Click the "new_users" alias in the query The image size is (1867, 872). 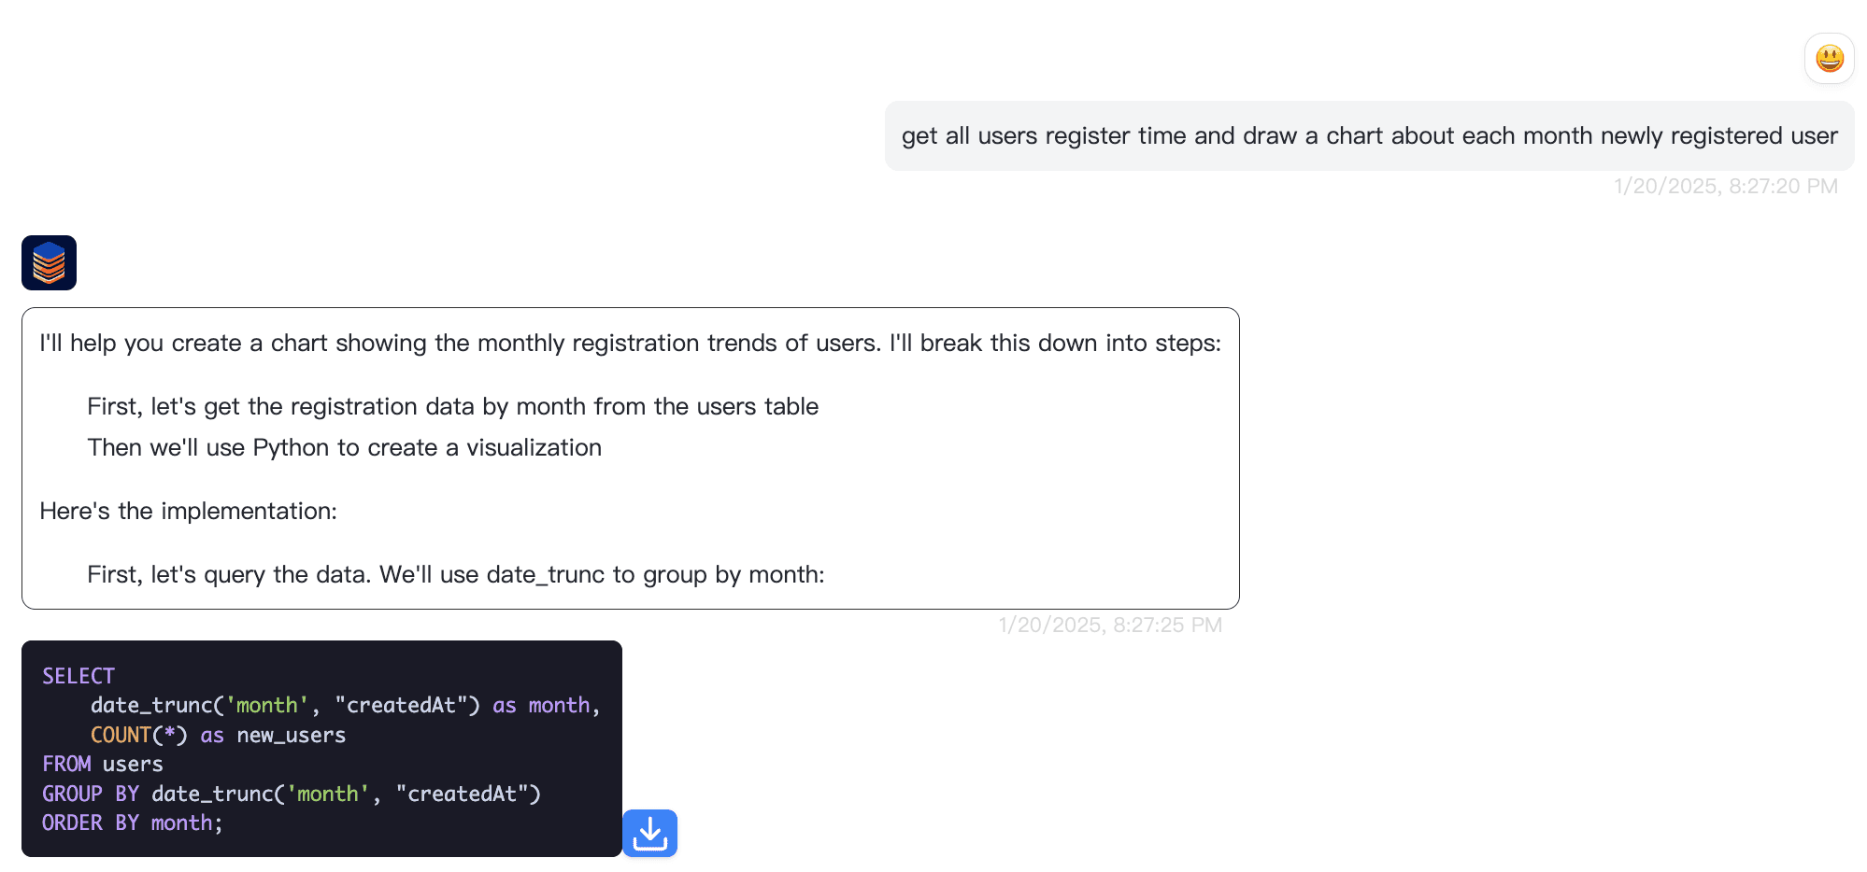pyautogui.click(x=291, y=735)
